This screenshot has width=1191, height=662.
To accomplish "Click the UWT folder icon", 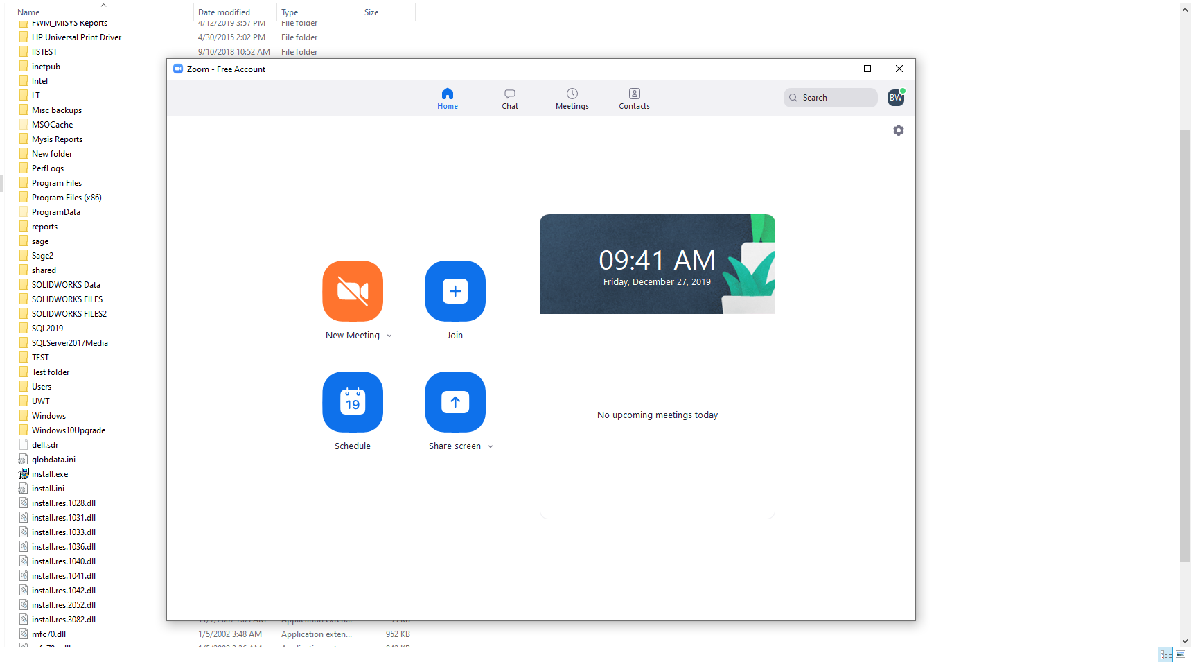I will tap(24, 401).
